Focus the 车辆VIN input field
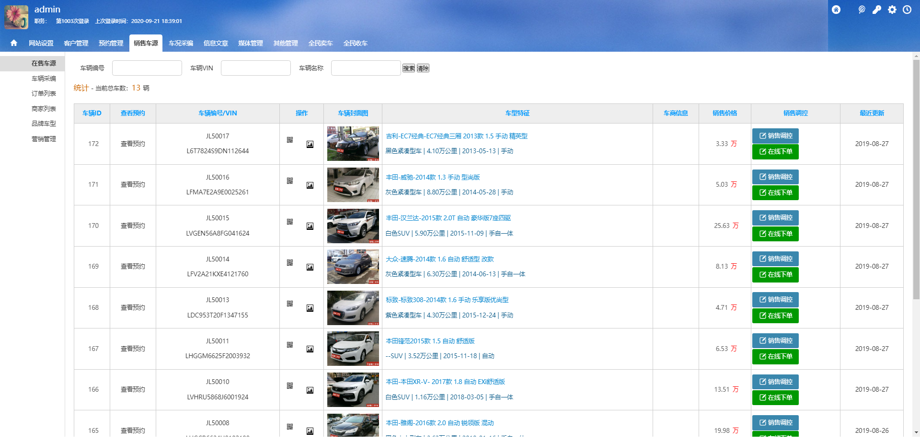920x441 pixels. pyautogui.click(x=255, y=68)
